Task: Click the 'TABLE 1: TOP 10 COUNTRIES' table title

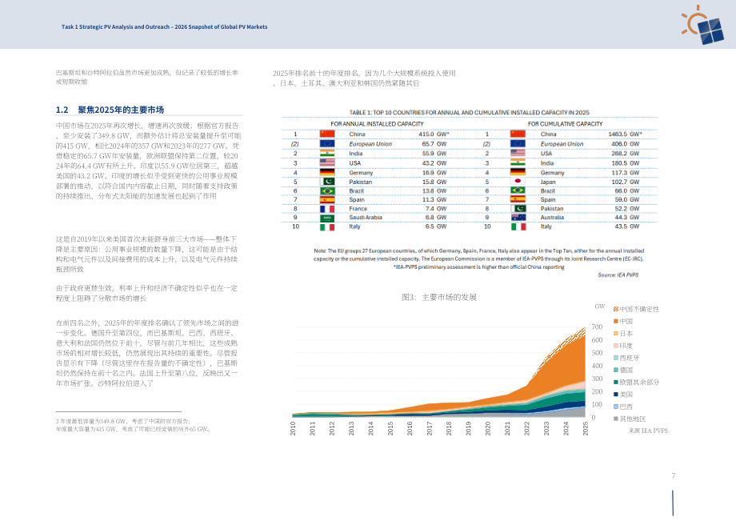Action: (470, 113)
